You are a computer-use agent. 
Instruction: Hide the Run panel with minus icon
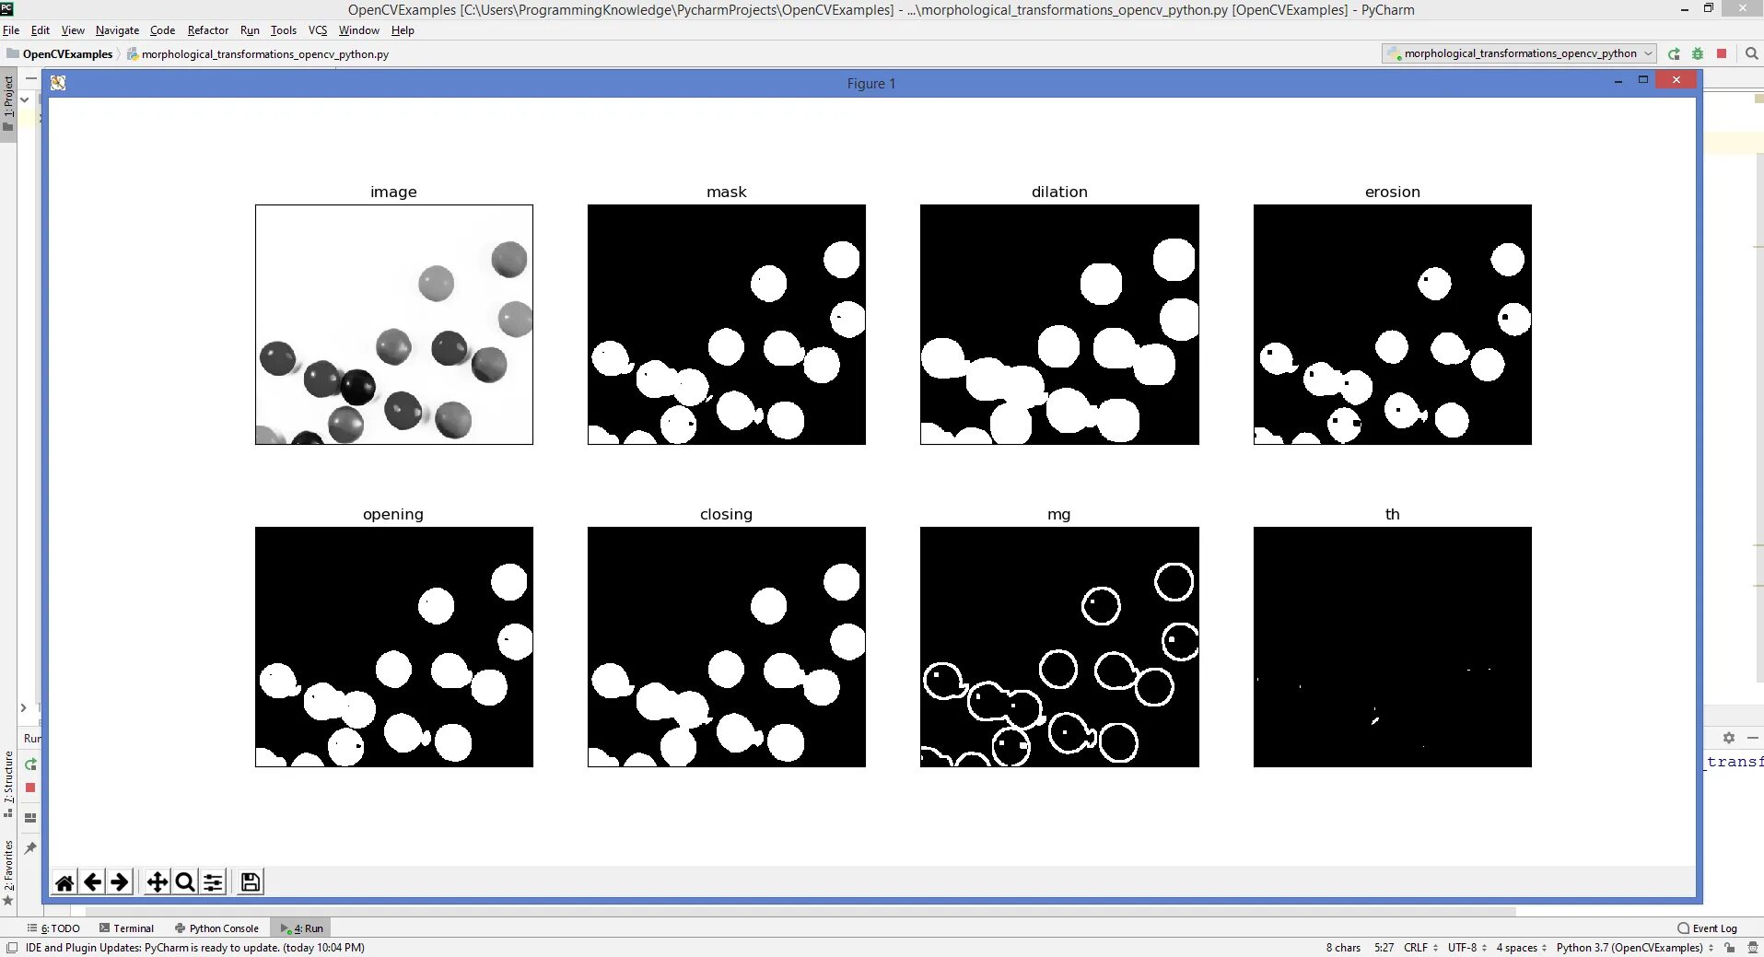(x=1753, y=738)
